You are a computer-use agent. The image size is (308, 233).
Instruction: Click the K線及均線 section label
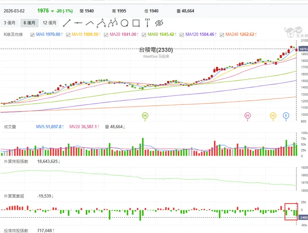tap(13, 35)
